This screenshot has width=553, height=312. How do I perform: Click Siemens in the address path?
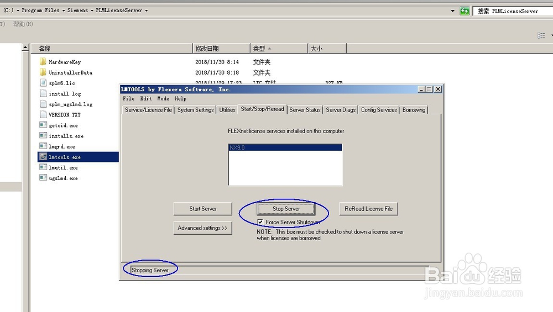pyautogui.click(x=77, y=10)
